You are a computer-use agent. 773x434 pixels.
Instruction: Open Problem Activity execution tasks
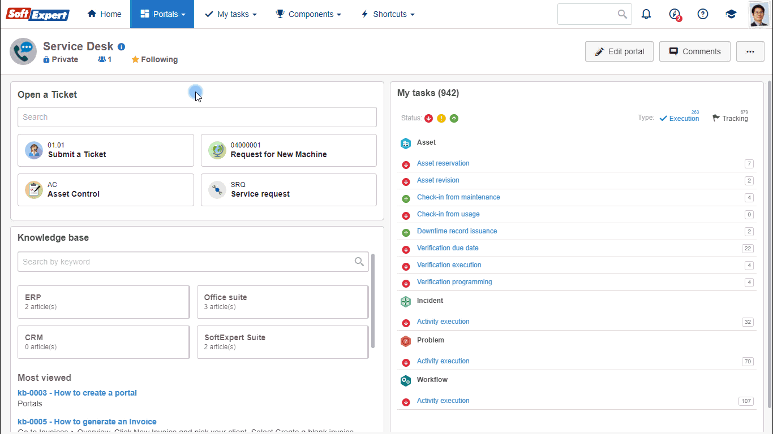[443, 361]
